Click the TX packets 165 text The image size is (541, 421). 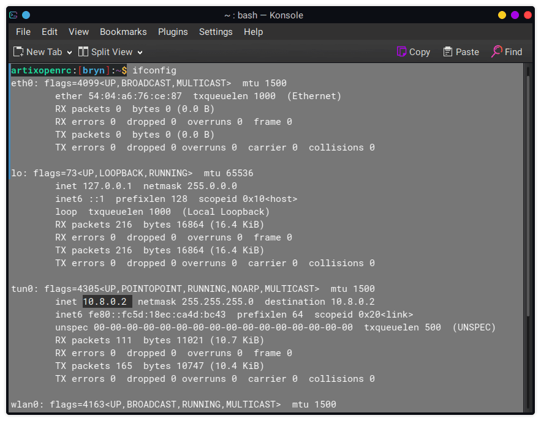(94, 366)
